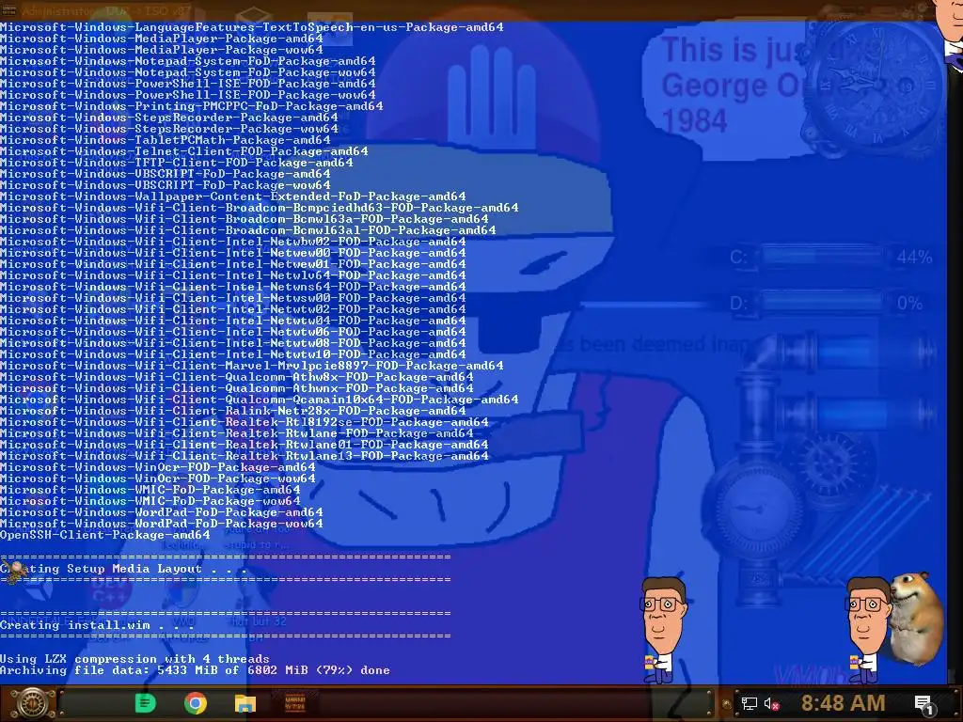This screenshot has height=722, width=963.
Task: Show hidden tray icons arrow
Action: (x=727, y=704)
